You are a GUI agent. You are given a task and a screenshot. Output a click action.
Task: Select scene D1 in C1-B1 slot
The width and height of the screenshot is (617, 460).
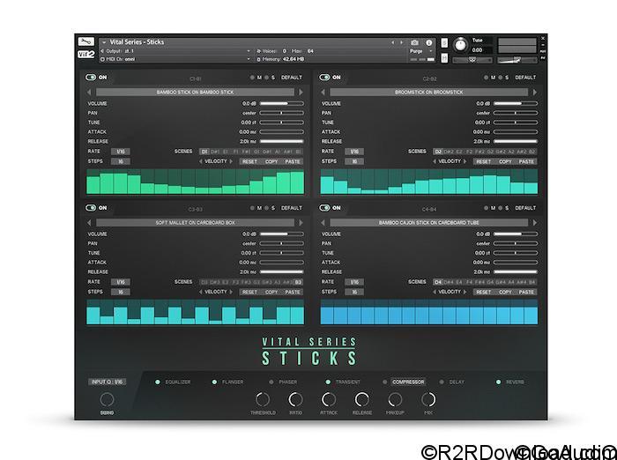pyautogui.click(x=204, y=152)
